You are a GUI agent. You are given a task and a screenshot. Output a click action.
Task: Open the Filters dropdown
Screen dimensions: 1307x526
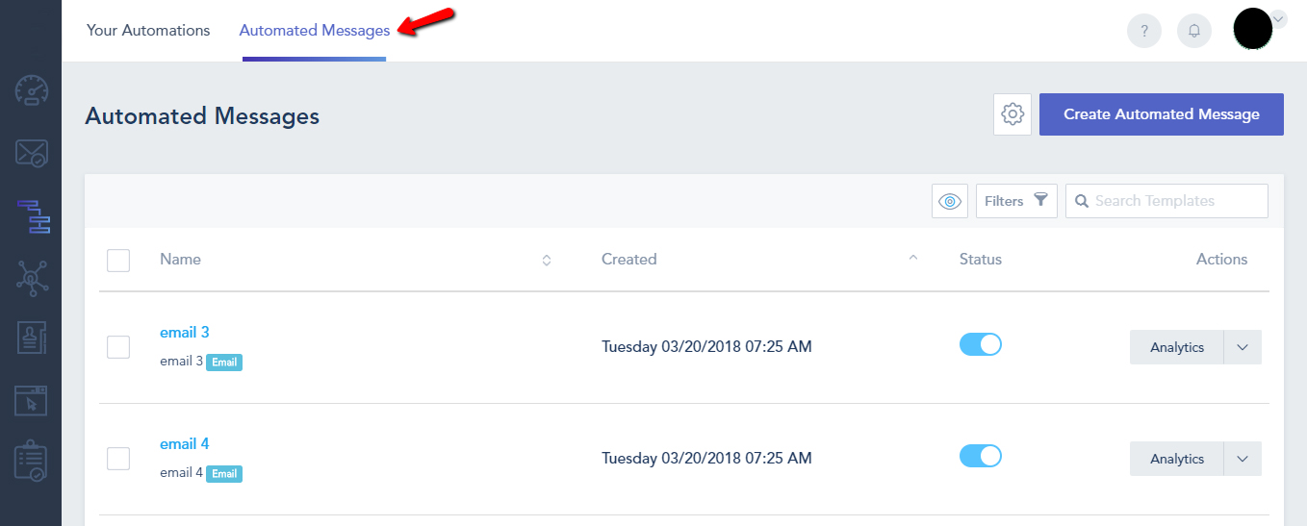point(1015,201)
